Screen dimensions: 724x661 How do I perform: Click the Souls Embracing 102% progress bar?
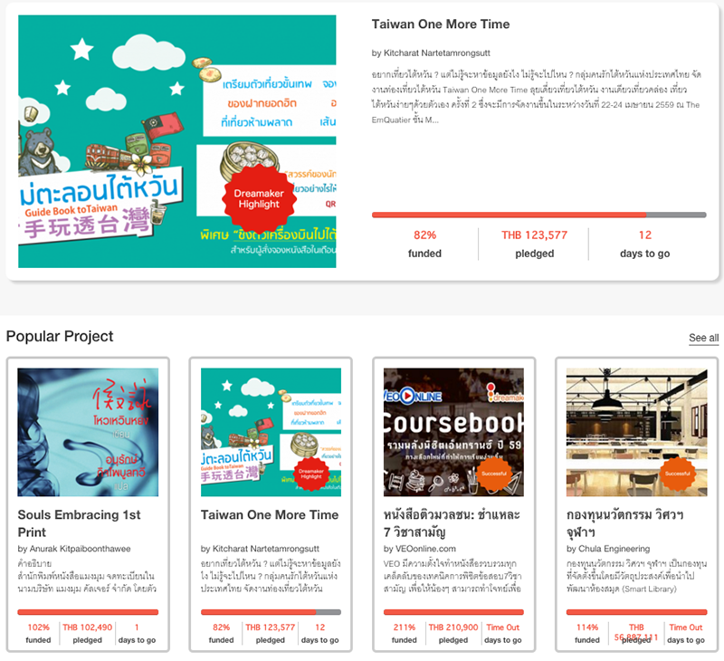click(88, 612)
